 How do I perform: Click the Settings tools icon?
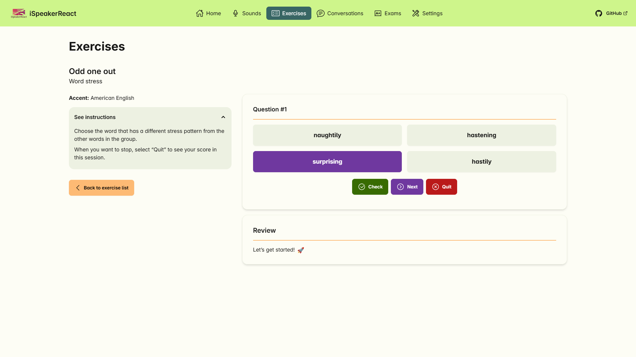click(415, 13)
